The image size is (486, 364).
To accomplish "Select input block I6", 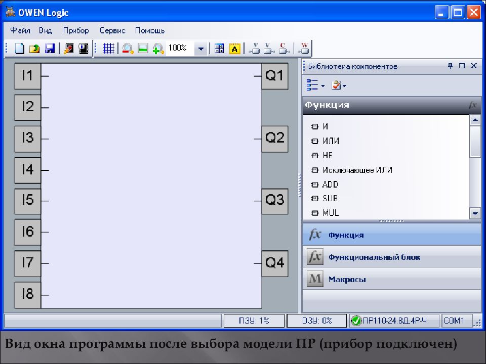I will click(28, 233).
